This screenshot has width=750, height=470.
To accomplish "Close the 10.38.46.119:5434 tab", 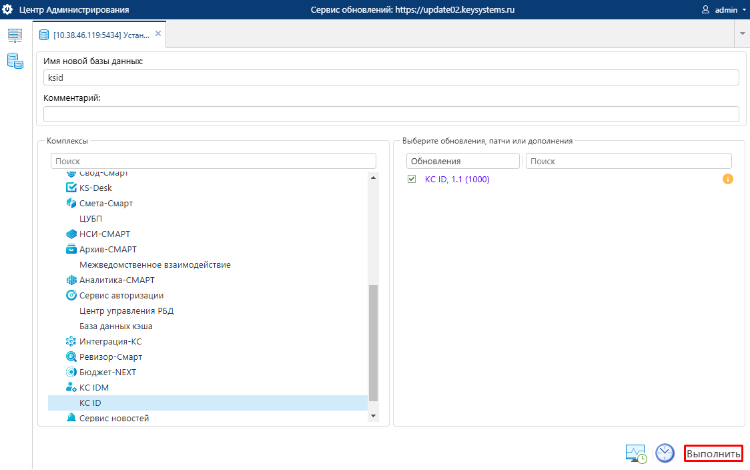I will pos(158,33).
